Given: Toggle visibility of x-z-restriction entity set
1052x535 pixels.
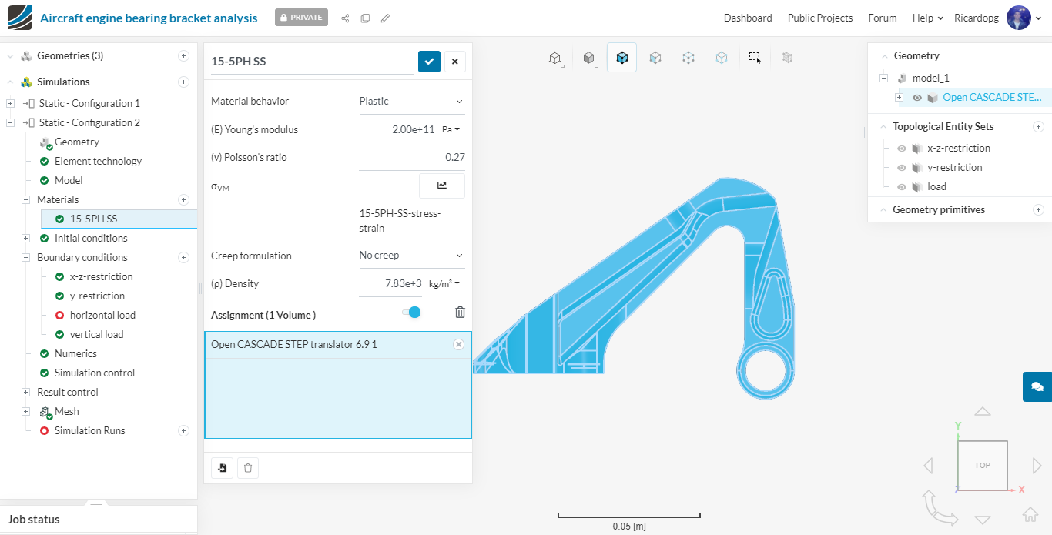Looking at the screenshot, I should [x=902, y=149].
